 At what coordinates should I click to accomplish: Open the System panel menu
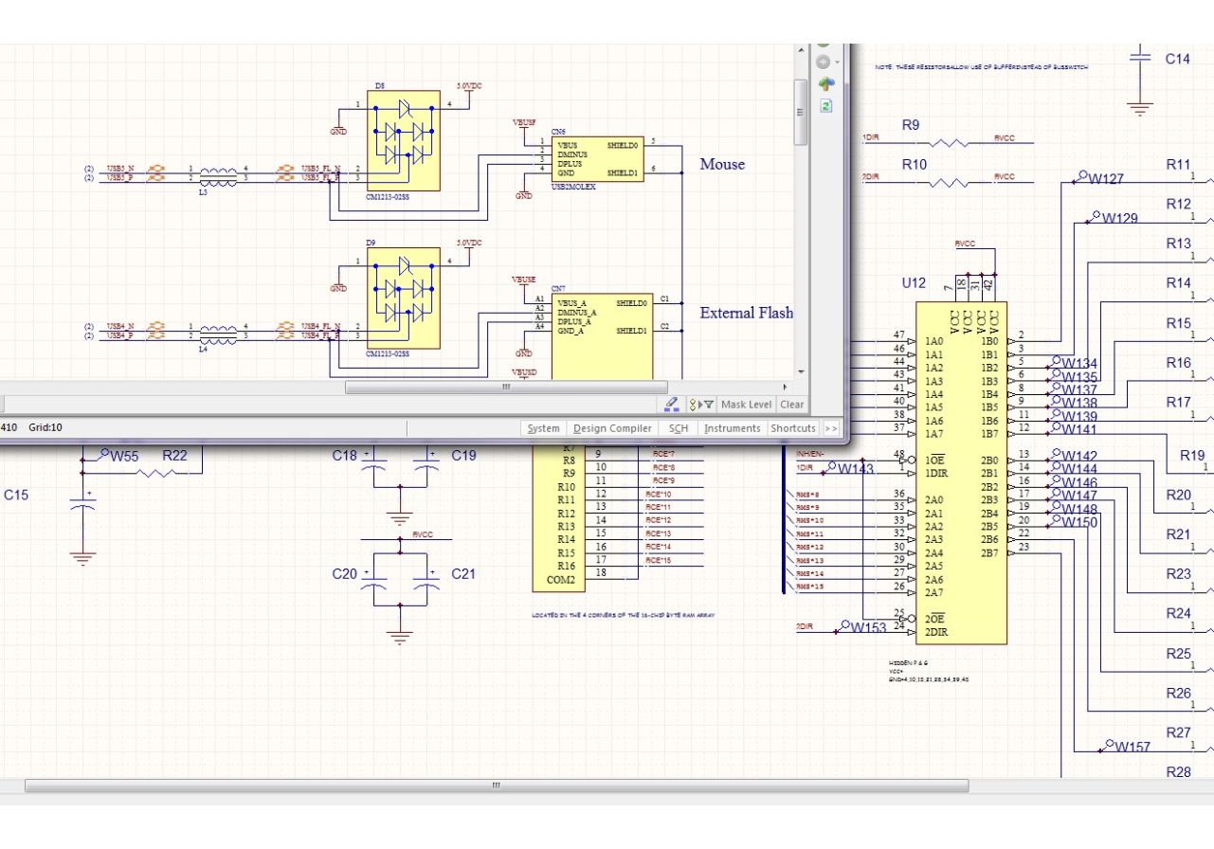543,428
